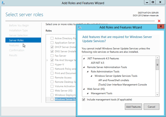Toggle the DNS Server checkbox

[x=52, y=51]
